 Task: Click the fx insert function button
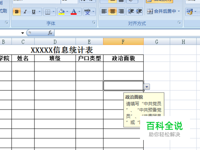pyautogui.click(x=50, y=33)
